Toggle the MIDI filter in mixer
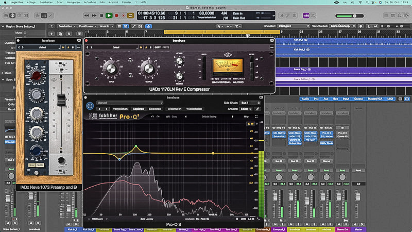The height and width of the screenshot is (232, 412). coord(390,99)
